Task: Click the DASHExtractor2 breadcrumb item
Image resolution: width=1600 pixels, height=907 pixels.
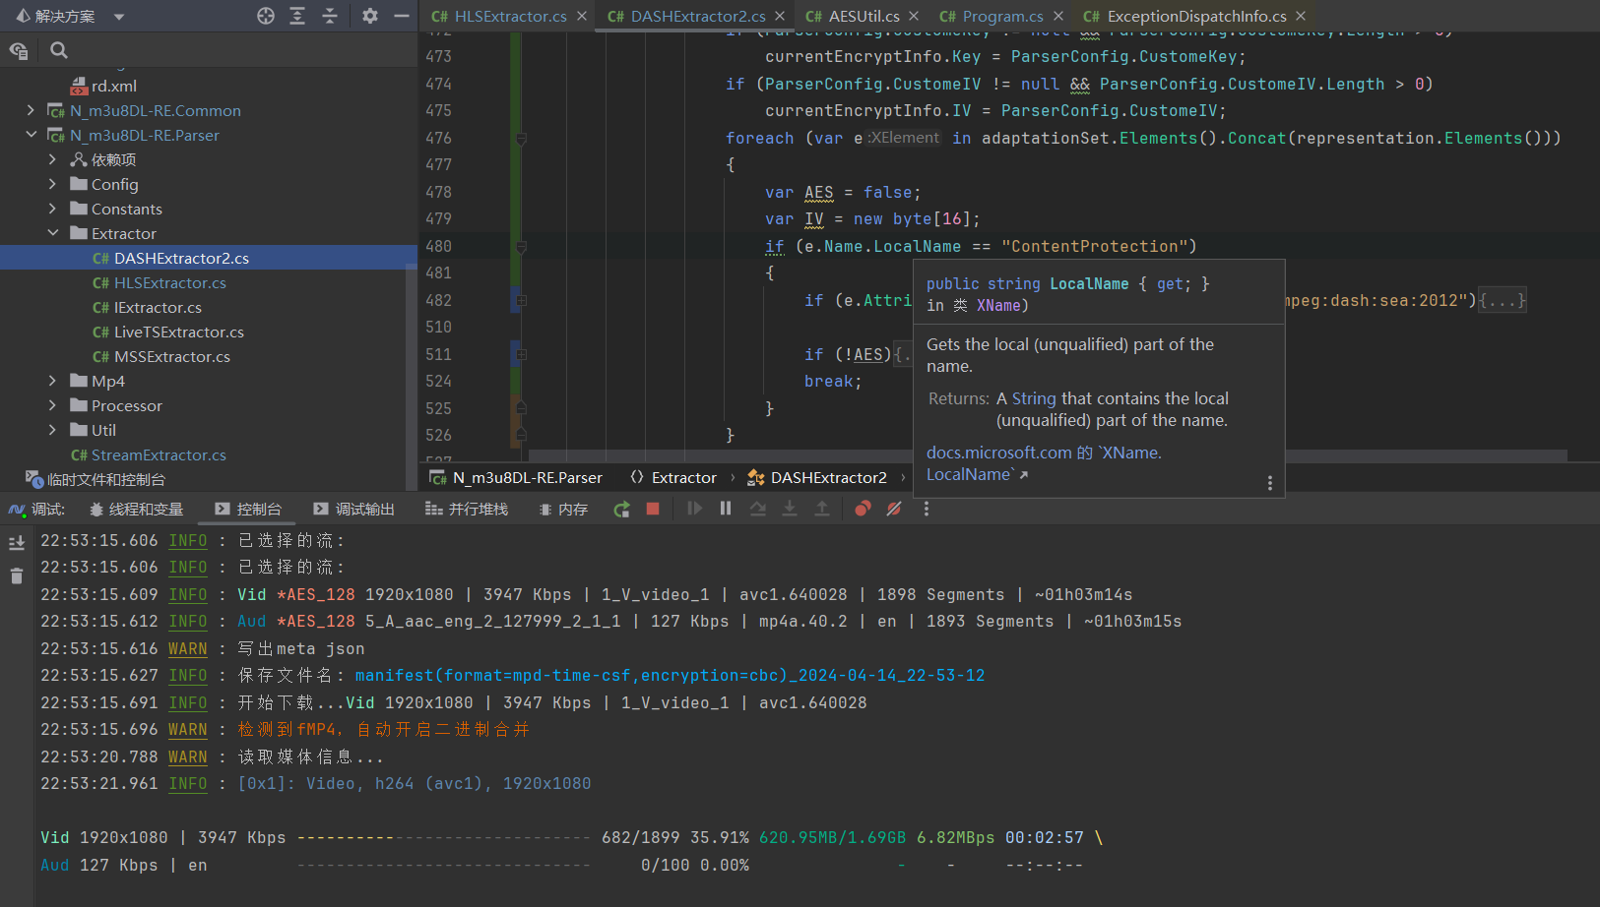Action: point(827,477)
